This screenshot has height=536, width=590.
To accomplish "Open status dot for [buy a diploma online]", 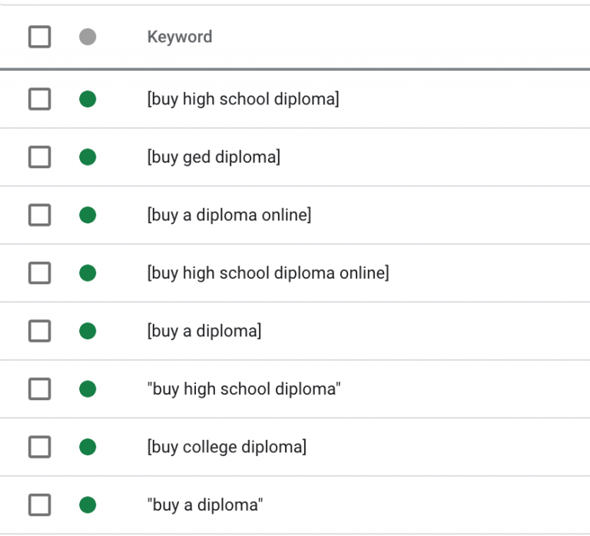I will tap(88, 215).
